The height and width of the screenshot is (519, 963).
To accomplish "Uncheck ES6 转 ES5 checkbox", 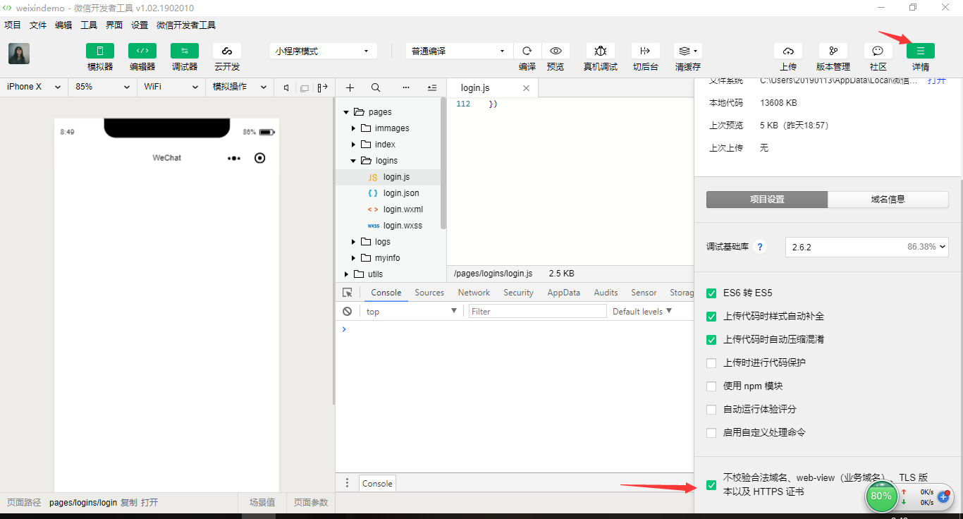I will (711, 293).
